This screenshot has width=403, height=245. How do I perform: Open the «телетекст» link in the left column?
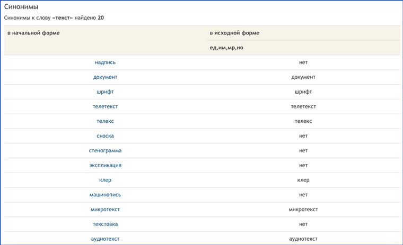105,106
